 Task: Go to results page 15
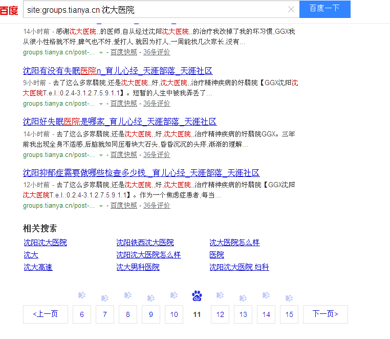coord(289,314)
